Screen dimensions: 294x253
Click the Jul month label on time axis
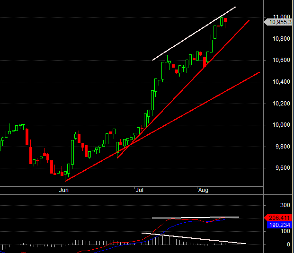(140, 190)
